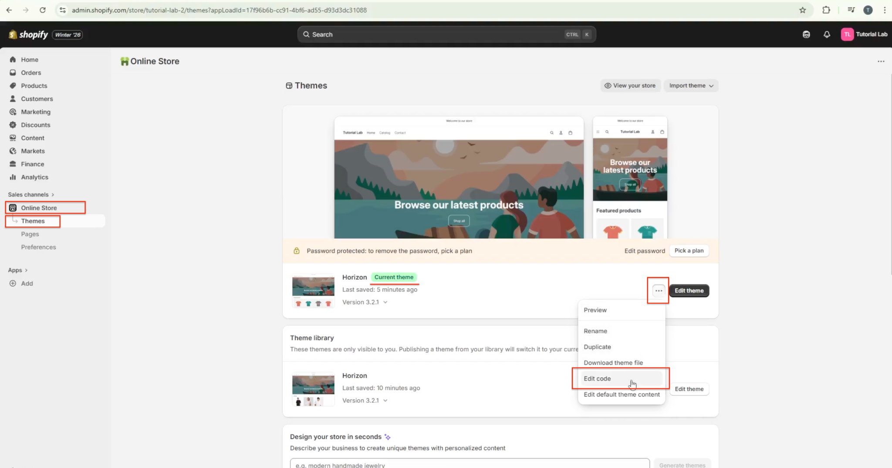Go to Orders in the sidebar

click(x=31, y=73)
